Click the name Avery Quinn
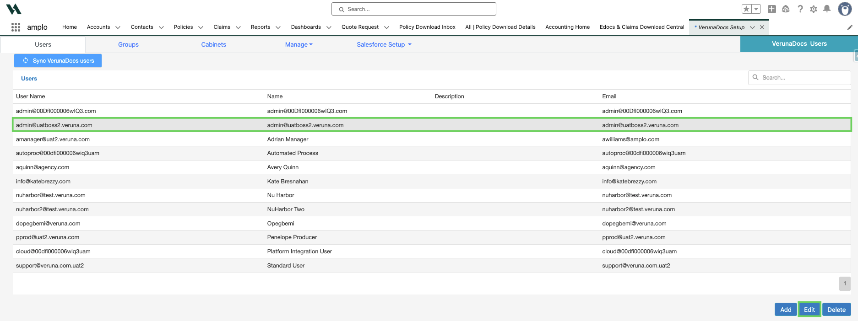 282,167
